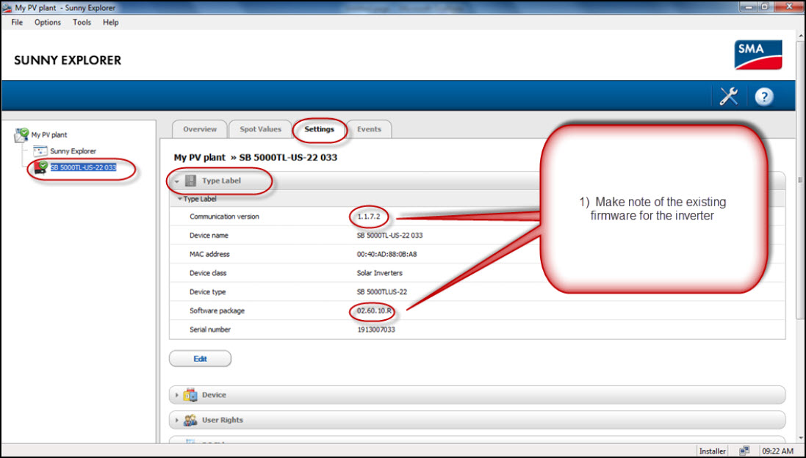
Task: Expand the User Rights section arrow
Action: pyautogui.click(x=177, y=420)
